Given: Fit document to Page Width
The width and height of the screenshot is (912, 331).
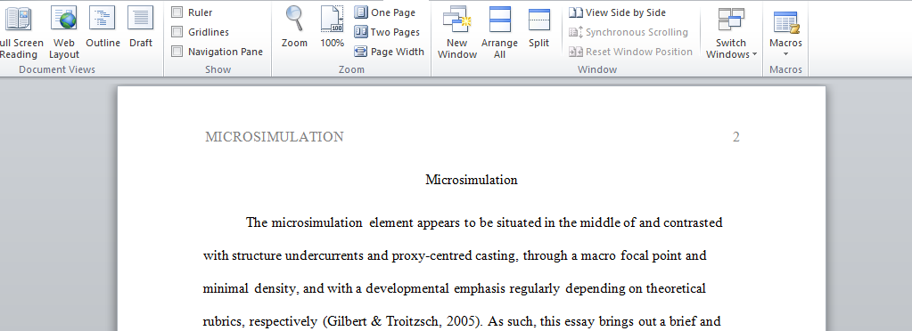Looking at the screenshot, I should point(389,52).
